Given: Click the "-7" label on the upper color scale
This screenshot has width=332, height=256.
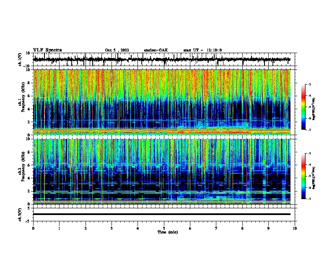Looking at the screenshot, I should [309, 130].
